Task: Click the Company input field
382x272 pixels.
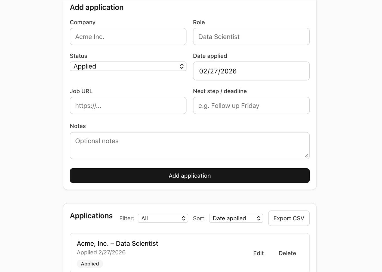Action: tap(128, 36)
